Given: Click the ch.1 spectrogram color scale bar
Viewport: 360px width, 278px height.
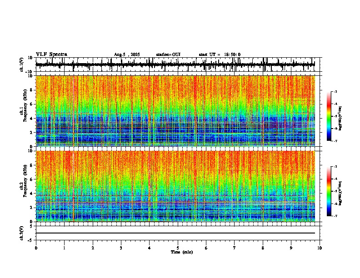Looking at the screenshot, I should (329, 116).
